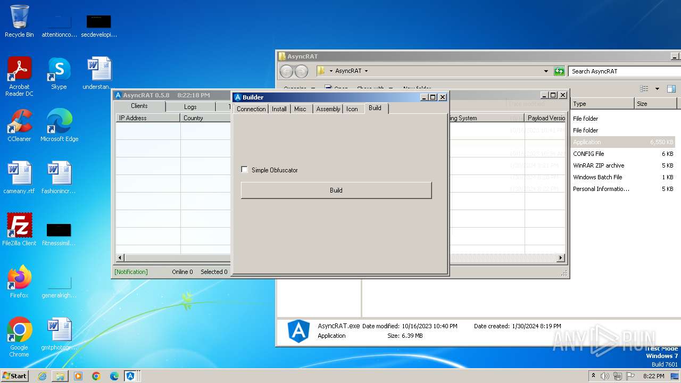Image resolution: width=681 pixels, height=383 pixels.
Task: Switch to the Connection tab in Builder
Action: pos(251,109)
